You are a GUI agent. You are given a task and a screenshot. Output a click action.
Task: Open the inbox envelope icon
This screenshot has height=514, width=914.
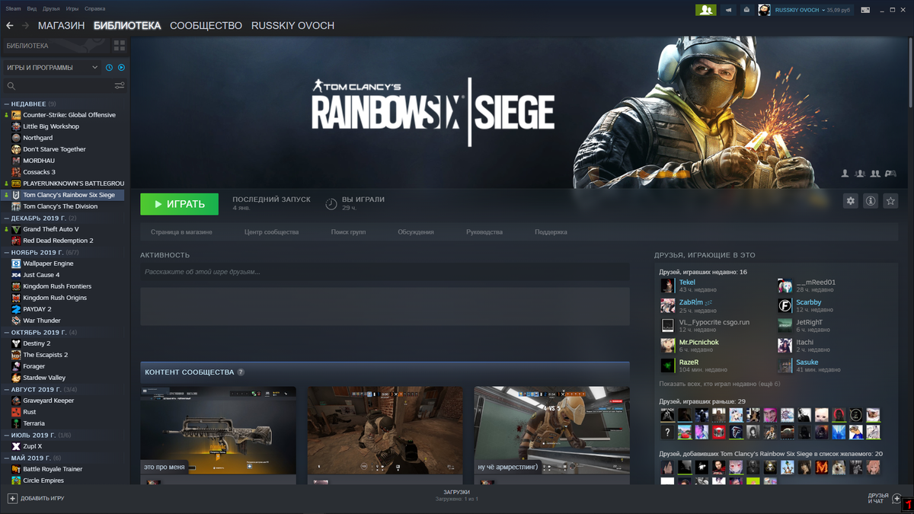pyautogui.click(x=746, y=10)
